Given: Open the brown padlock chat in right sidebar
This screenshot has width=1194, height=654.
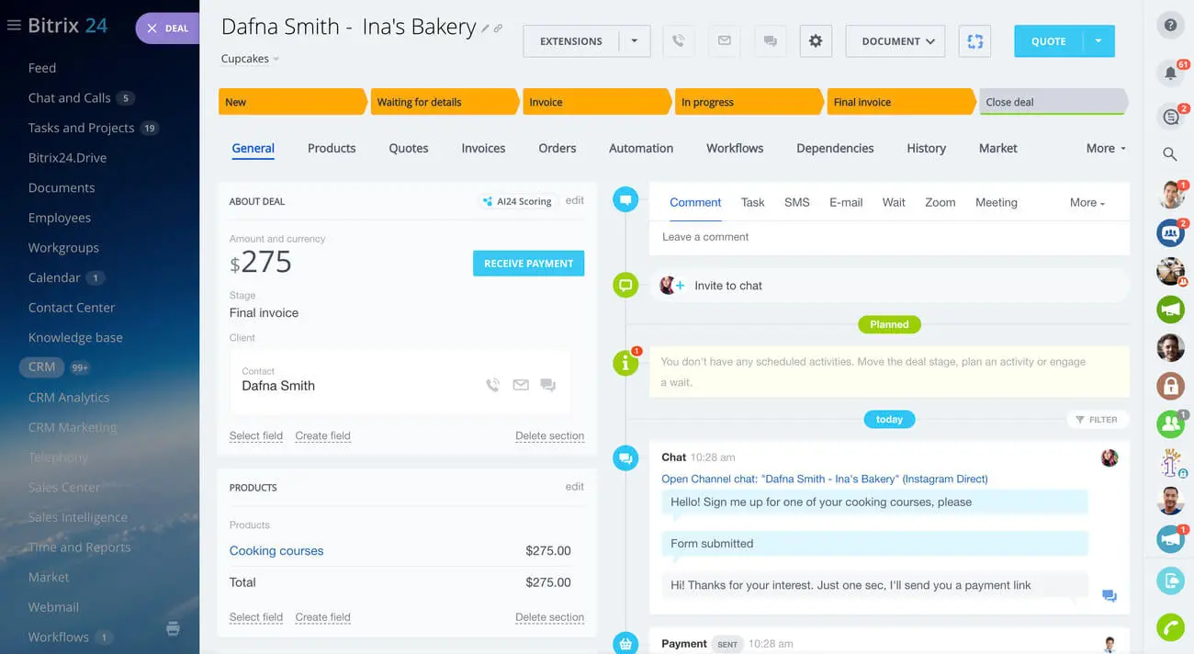Looking at the screenshot, I should pos(1170,386).
